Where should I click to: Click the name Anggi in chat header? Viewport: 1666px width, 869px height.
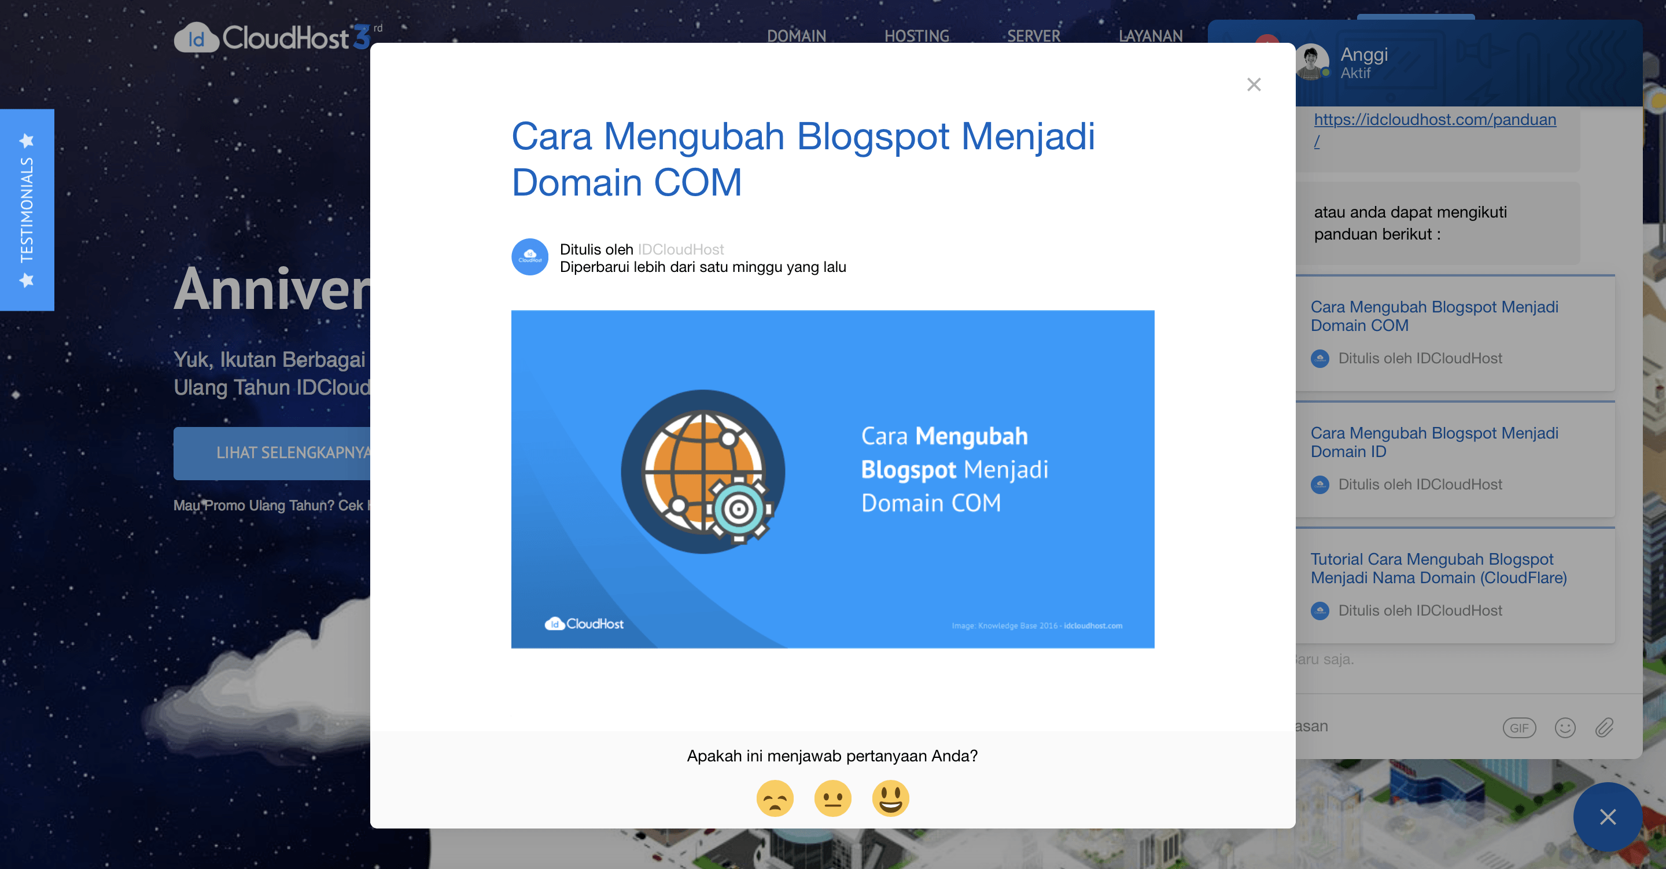[1364, 54]
